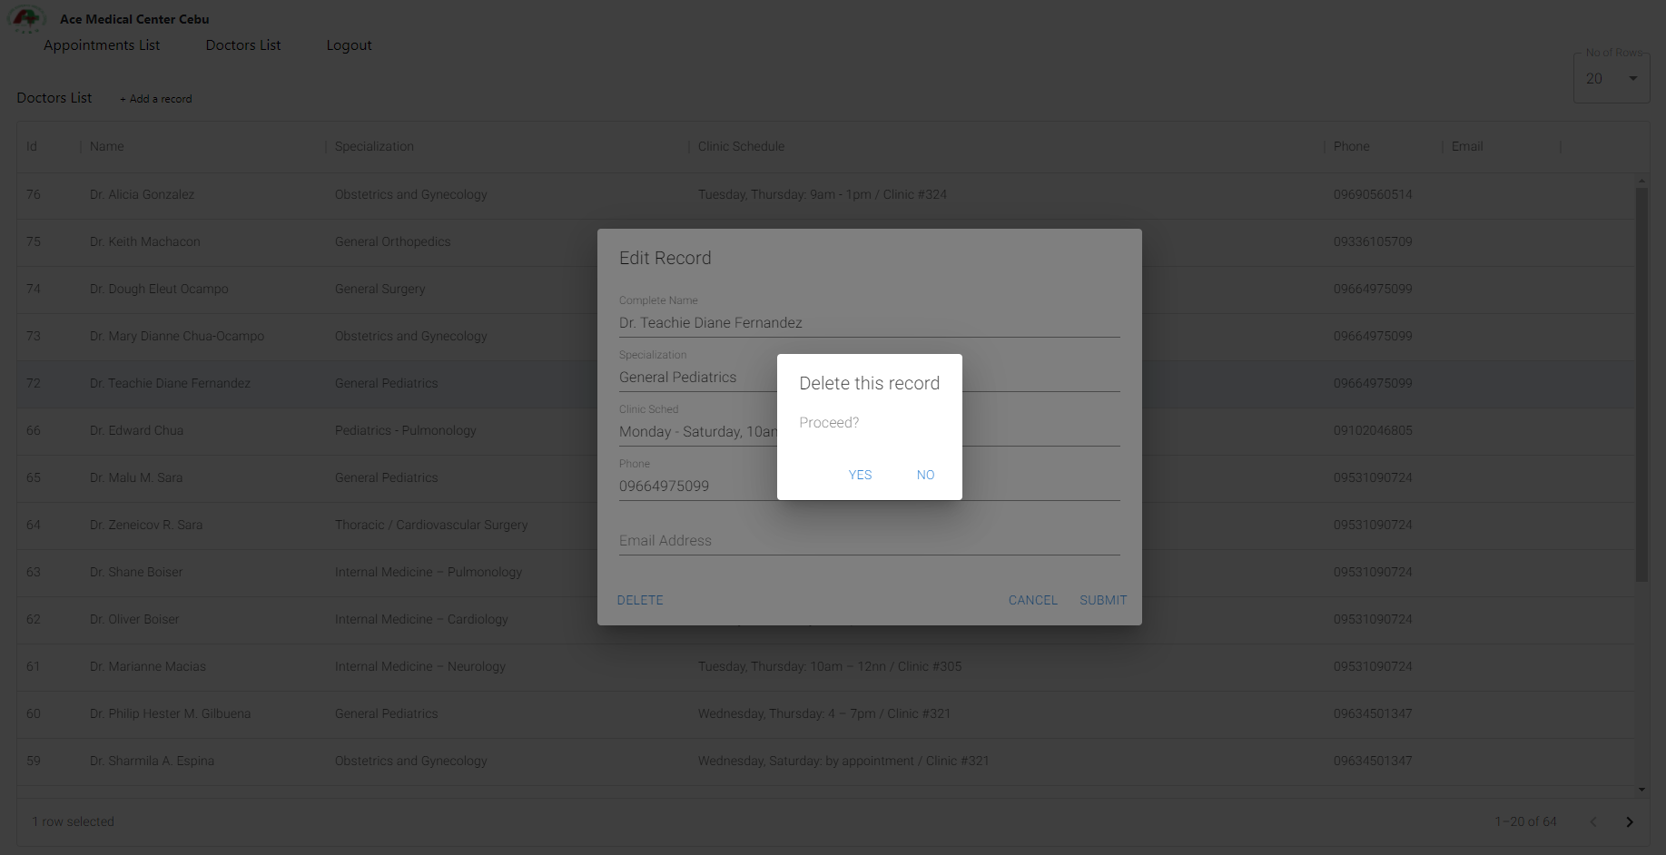Click the Email Address input field
Image resolution: width=1666 pixels, height=855 pixels.
(x=868, y=541)
